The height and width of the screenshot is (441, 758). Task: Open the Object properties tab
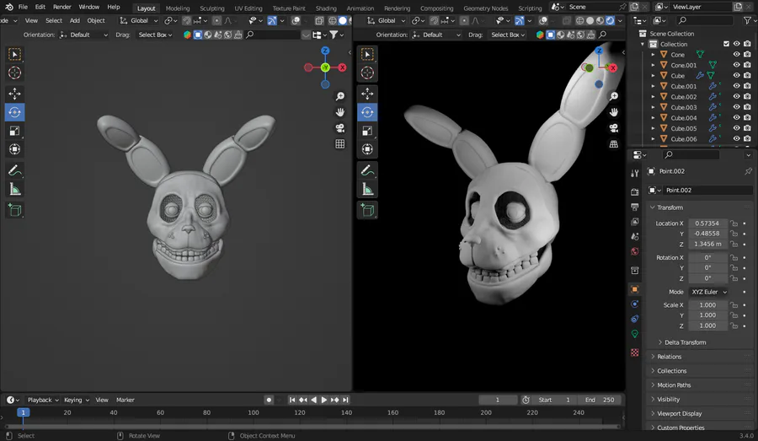pyautogui.click(x=635, y=289)
